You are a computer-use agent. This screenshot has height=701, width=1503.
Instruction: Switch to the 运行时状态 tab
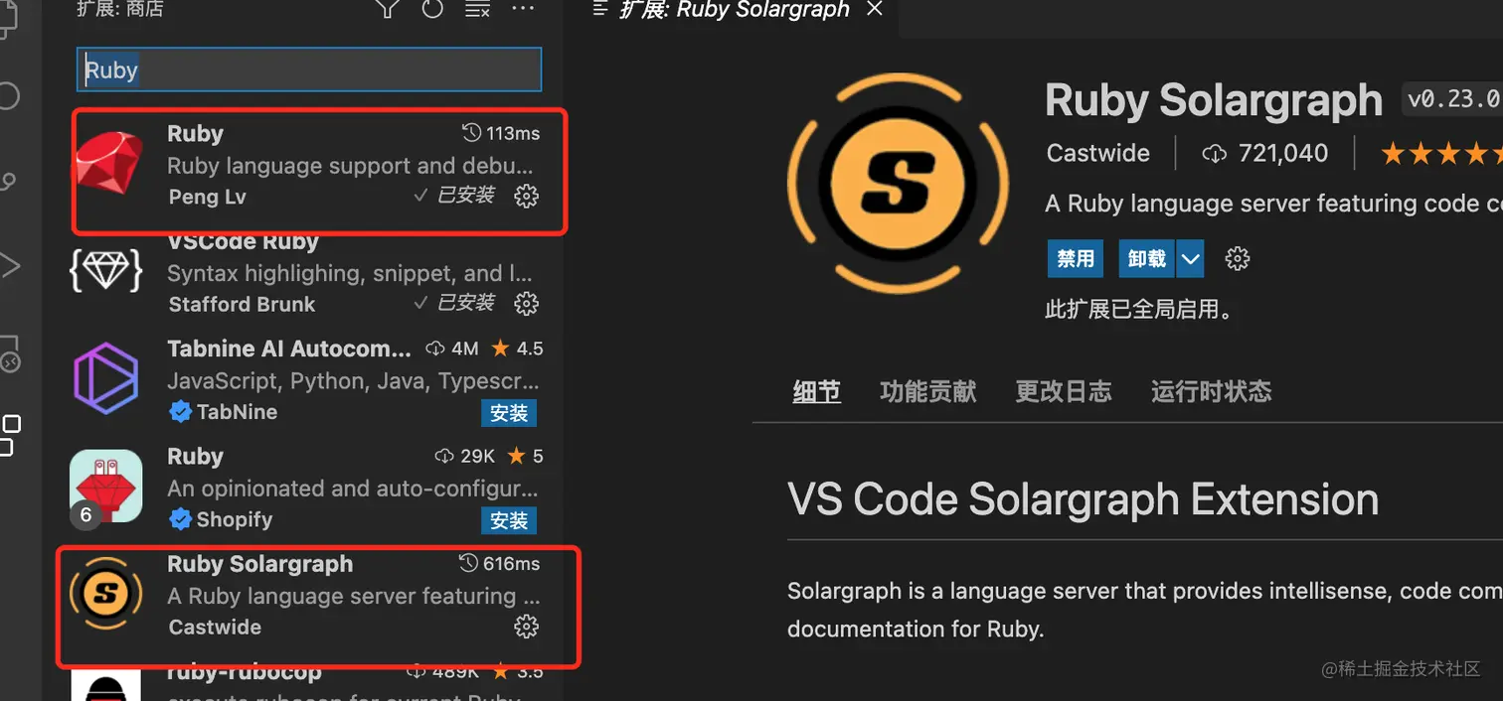(1211, 391)
